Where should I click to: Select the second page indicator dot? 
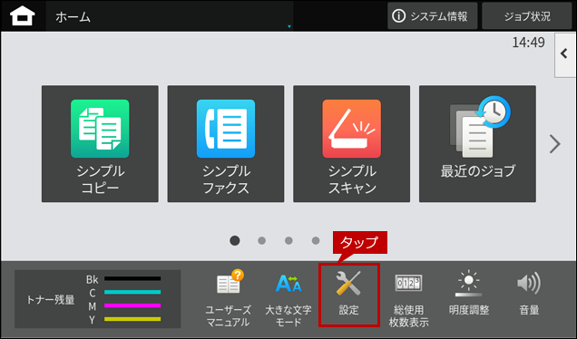(x=261, y=241)
